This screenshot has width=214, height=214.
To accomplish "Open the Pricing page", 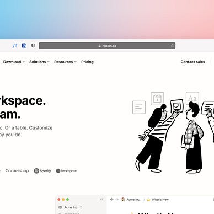I will point(87,62).
